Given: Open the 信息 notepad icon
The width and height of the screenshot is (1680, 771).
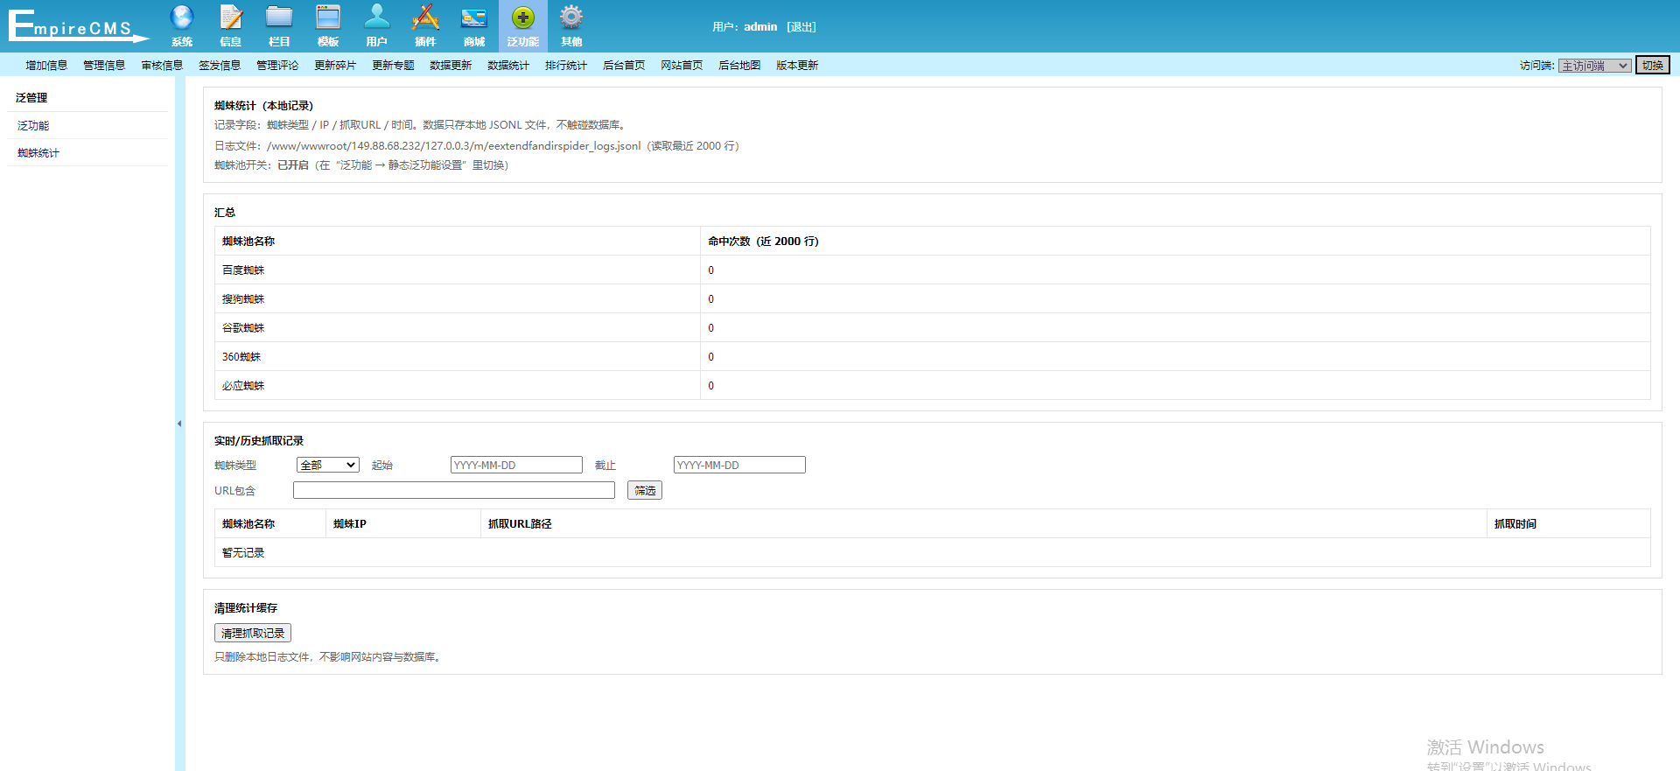Looking at the screenshot, I should coord(231,18).
